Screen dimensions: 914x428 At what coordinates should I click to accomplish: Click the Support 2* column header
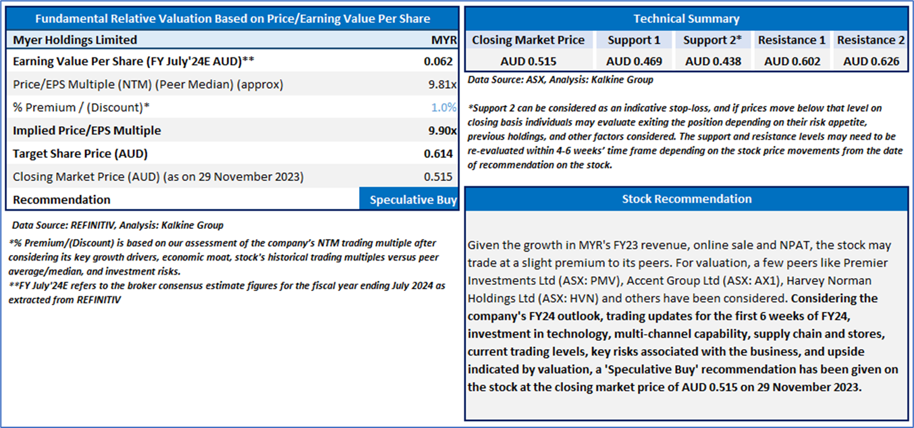[x=713, y=40]
